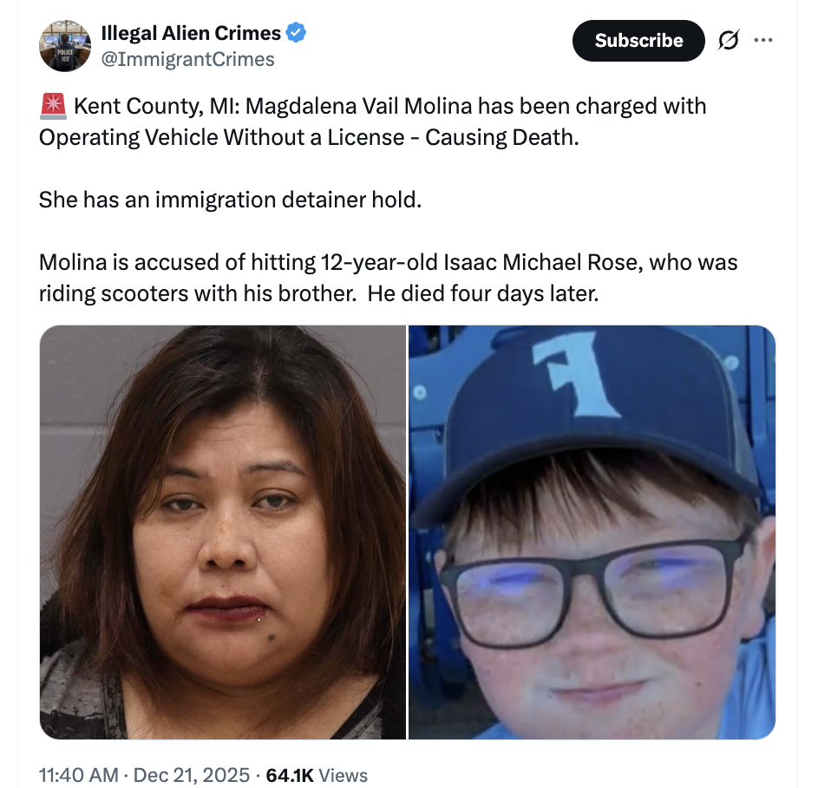Image resolution: width=831 pixels, height=788 pixels.
Task: Click the red siren emoji in post
Action: (53, 106)
